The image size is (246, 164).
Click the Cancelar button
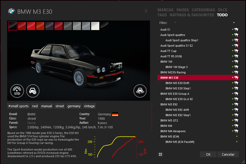(x=228, y=154)
